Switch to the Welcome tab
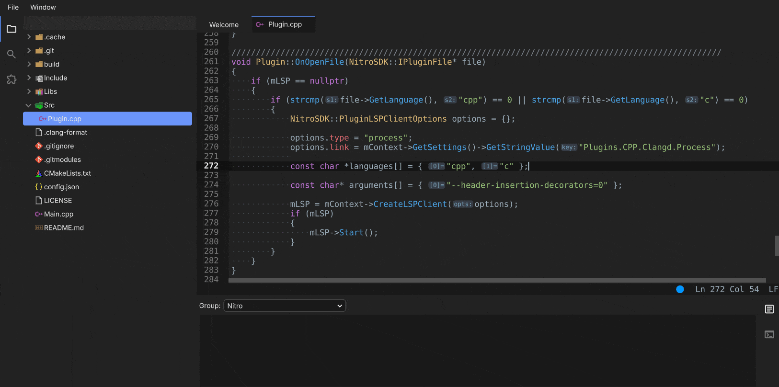The image size is (779, 387). pos(224,25)
